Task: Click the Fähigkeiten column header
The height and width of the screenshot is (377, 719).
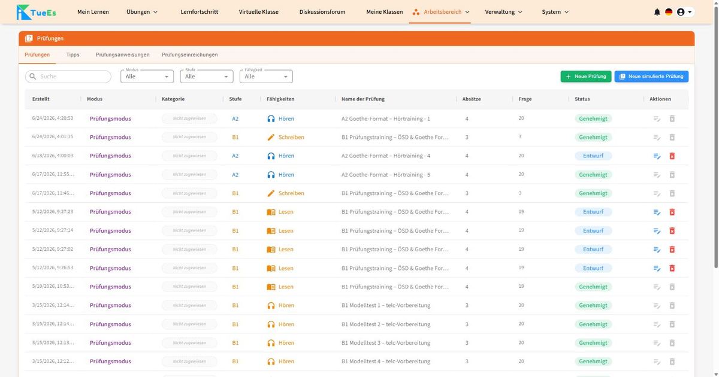Action: click(280, 99)
